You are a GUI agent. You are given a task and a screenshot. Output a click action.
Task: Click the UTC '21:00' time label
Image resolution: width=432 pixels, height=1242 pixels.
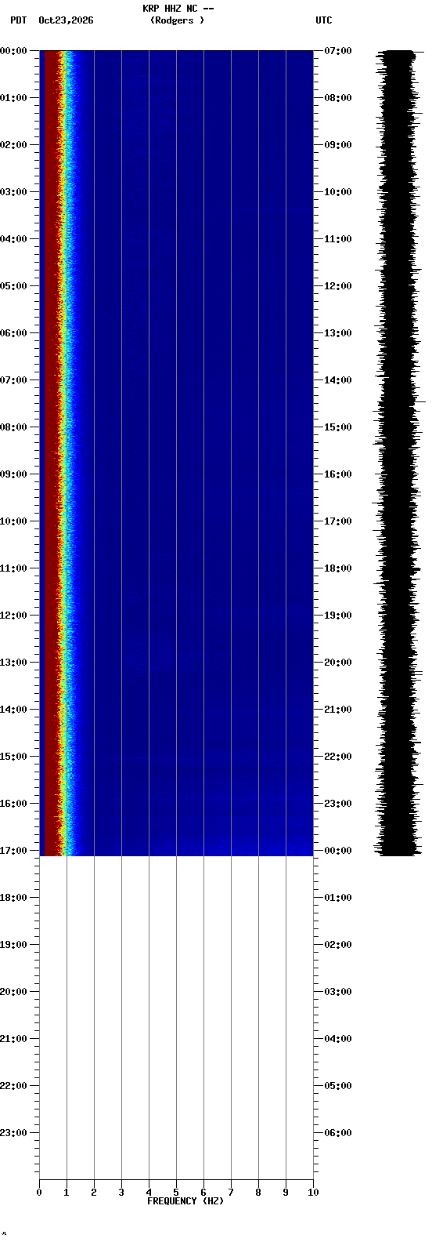[x=337, y=710]
